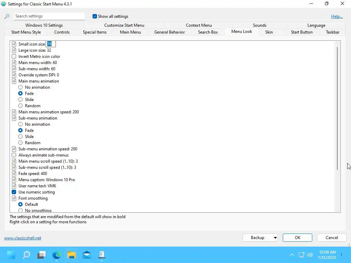Switch to the Start Button tab
Screen dimensions: 351x263
302,32
